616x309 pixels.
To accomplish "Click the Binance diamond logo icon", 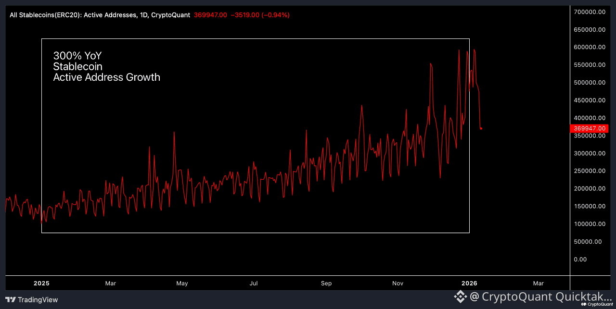I will (x=461, y=297).
